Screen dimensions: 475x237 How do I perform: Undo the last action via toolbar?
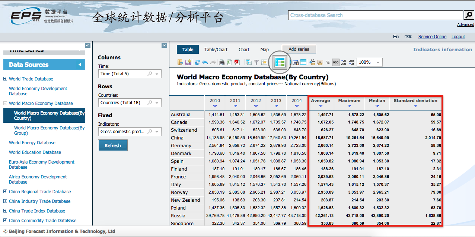pos(205,62)
